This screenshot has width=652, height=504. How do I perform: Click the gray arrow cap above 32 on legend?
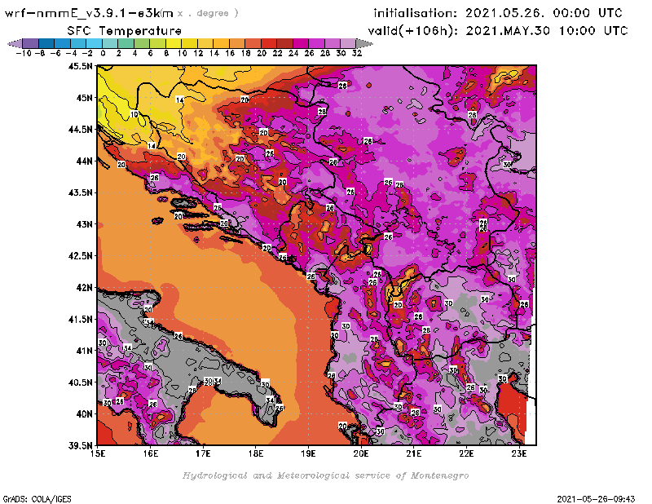(364, 43)
